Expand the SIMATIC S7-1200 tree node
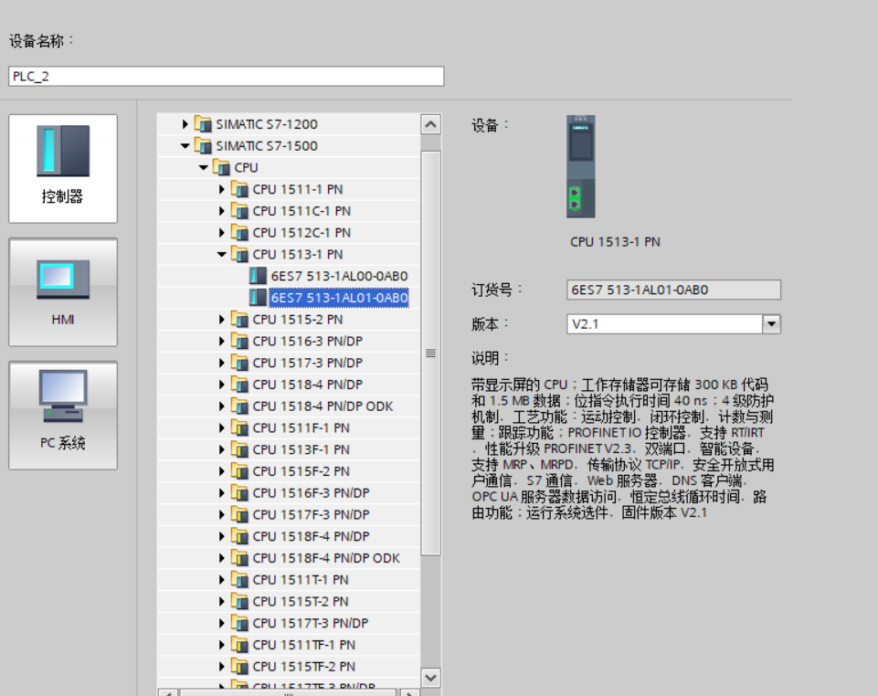878x696 pixels. coord(185,124)
